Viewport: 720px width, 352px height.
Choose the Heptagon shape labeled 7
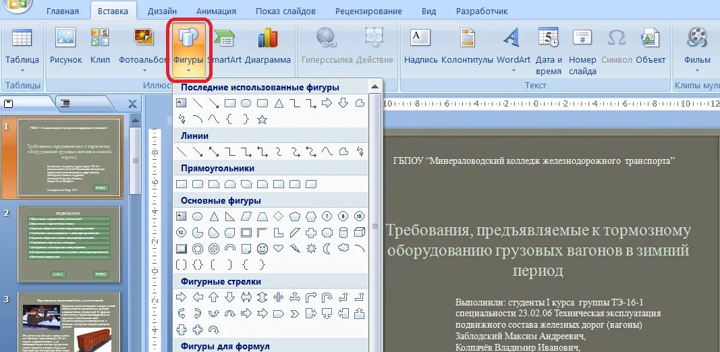click(327, 216)
